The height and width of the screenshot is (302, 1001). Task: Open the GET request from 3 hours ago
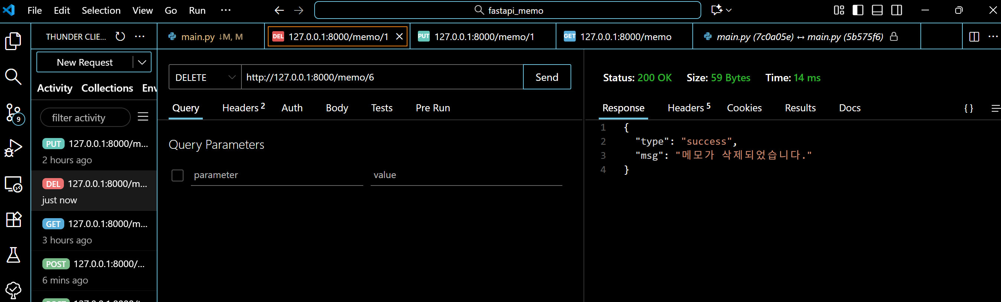pos(94,232)
